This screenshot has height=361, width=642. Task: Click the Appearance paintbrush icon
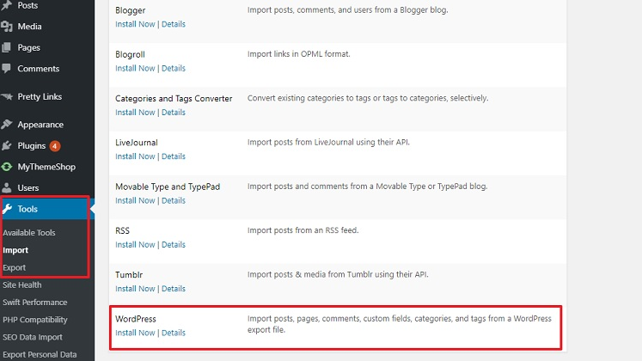6,125
